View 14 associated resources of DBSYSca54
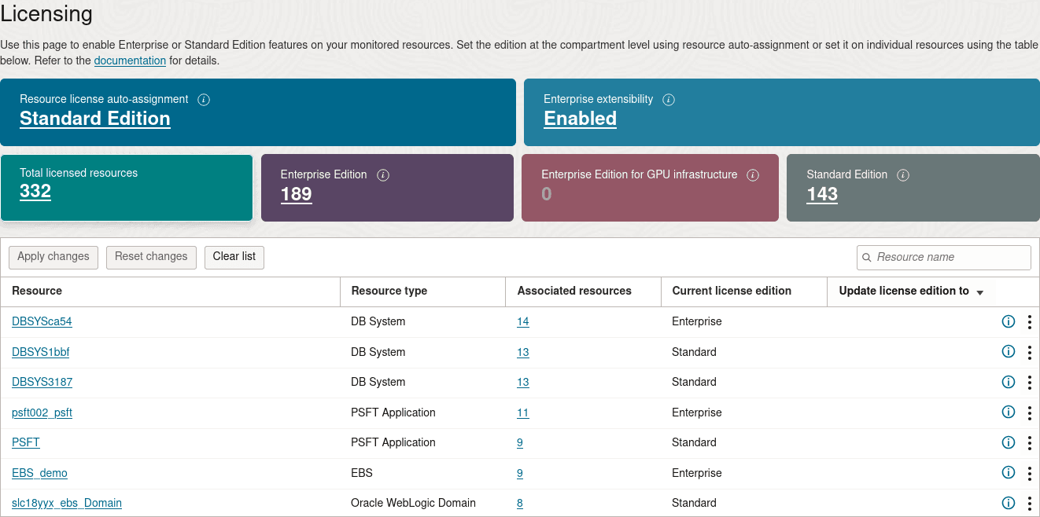This screenshot has width=1040, height=517. [524, 321]
